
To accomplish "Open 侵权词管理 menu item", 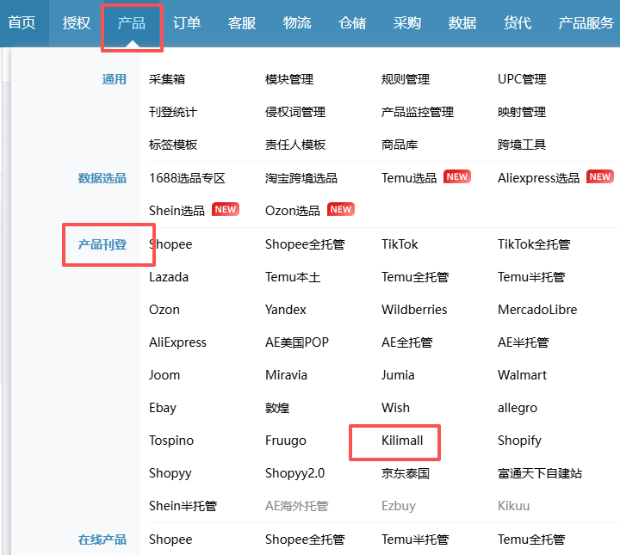I will pyautogui.click(x=295, y=112).
